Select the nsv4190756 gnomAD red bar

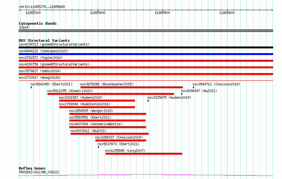click(146, 67)
